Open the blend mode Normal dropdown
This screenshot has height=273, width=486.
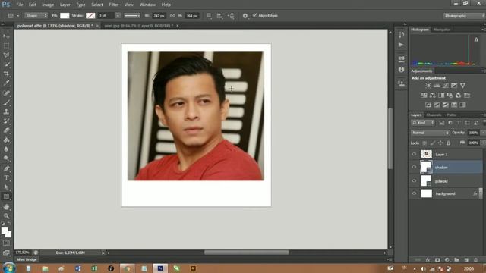point(430,133)
